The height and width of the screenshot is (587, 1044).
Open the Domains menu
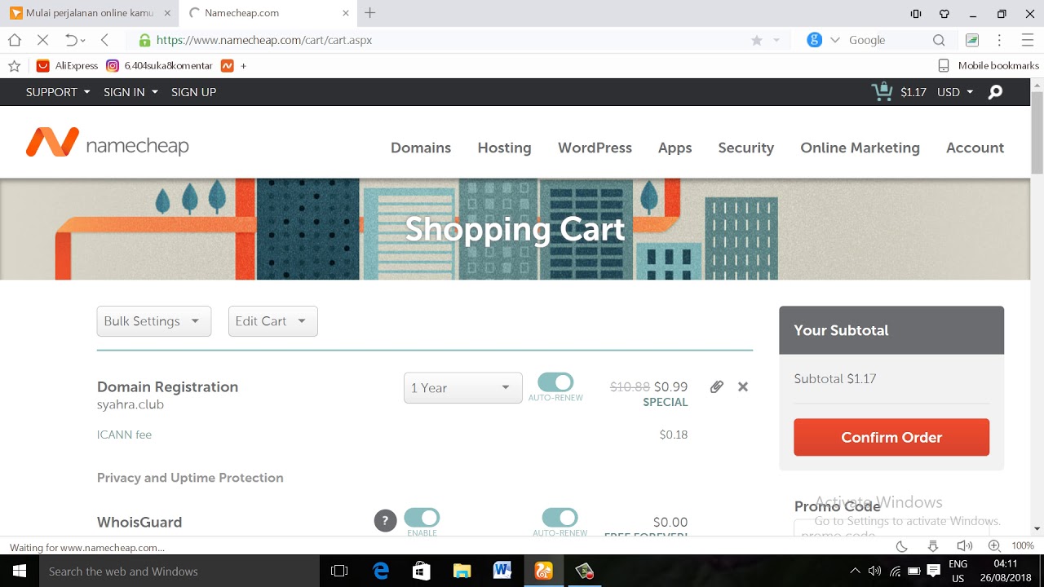(x=421, y=148)
